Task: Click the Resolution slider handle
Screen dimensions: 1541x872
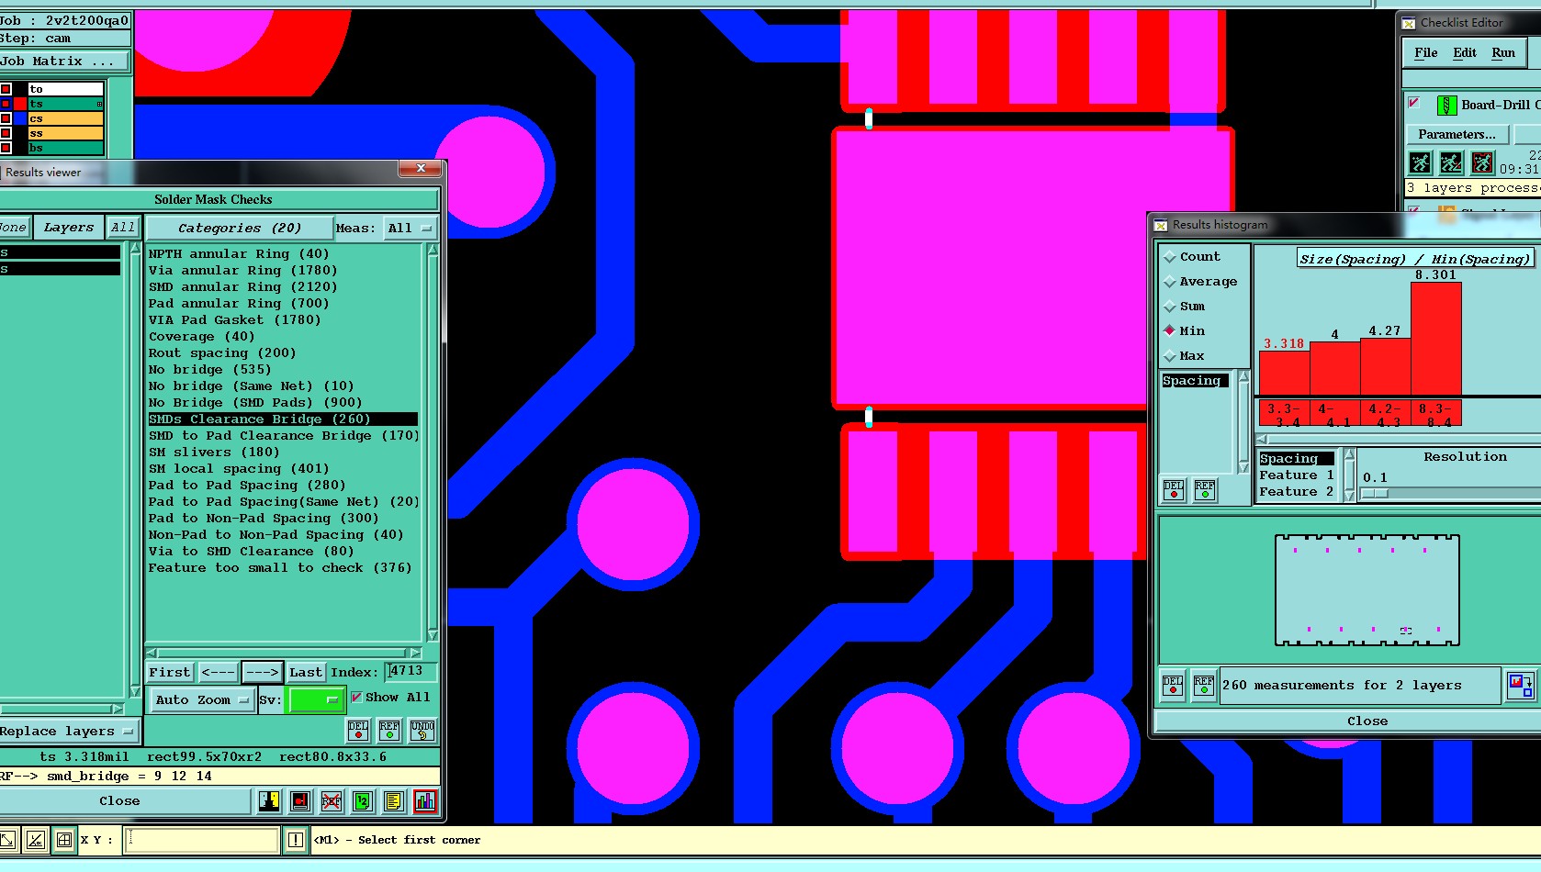Action: coord(1375,493)
